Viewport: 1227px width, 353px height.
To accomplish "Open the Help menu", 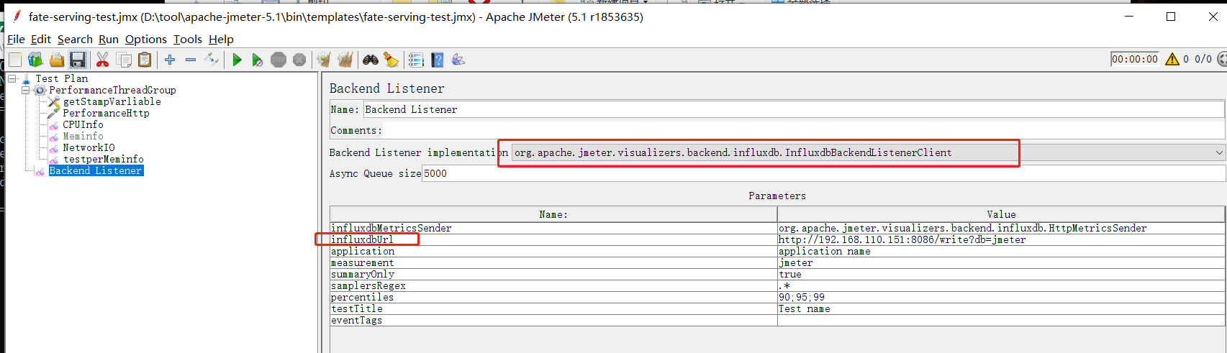I will [221, 39].
